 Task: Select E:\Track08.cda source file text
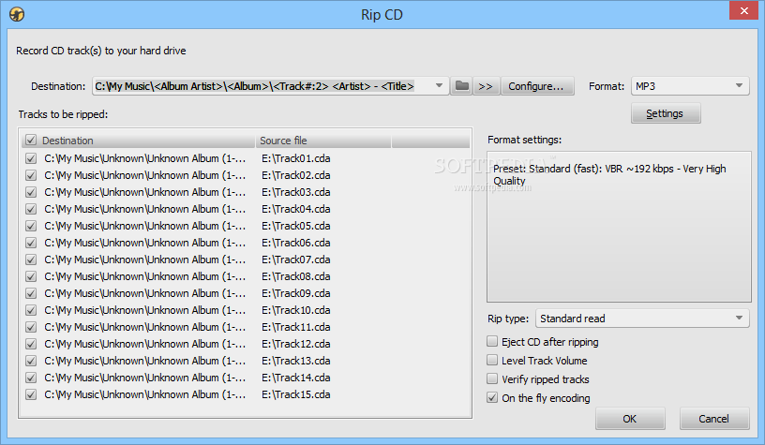[x=296, y=276]
